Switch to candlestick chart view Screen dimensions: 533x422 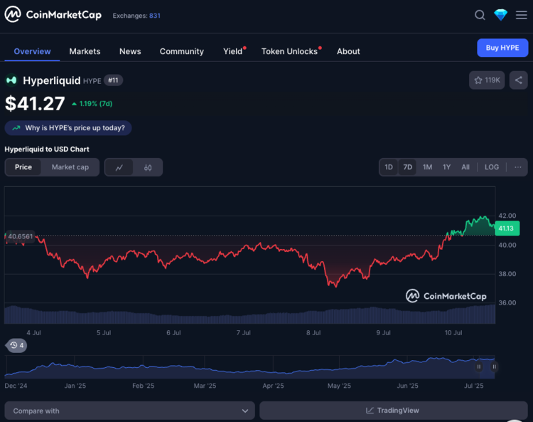click(148, 167)
